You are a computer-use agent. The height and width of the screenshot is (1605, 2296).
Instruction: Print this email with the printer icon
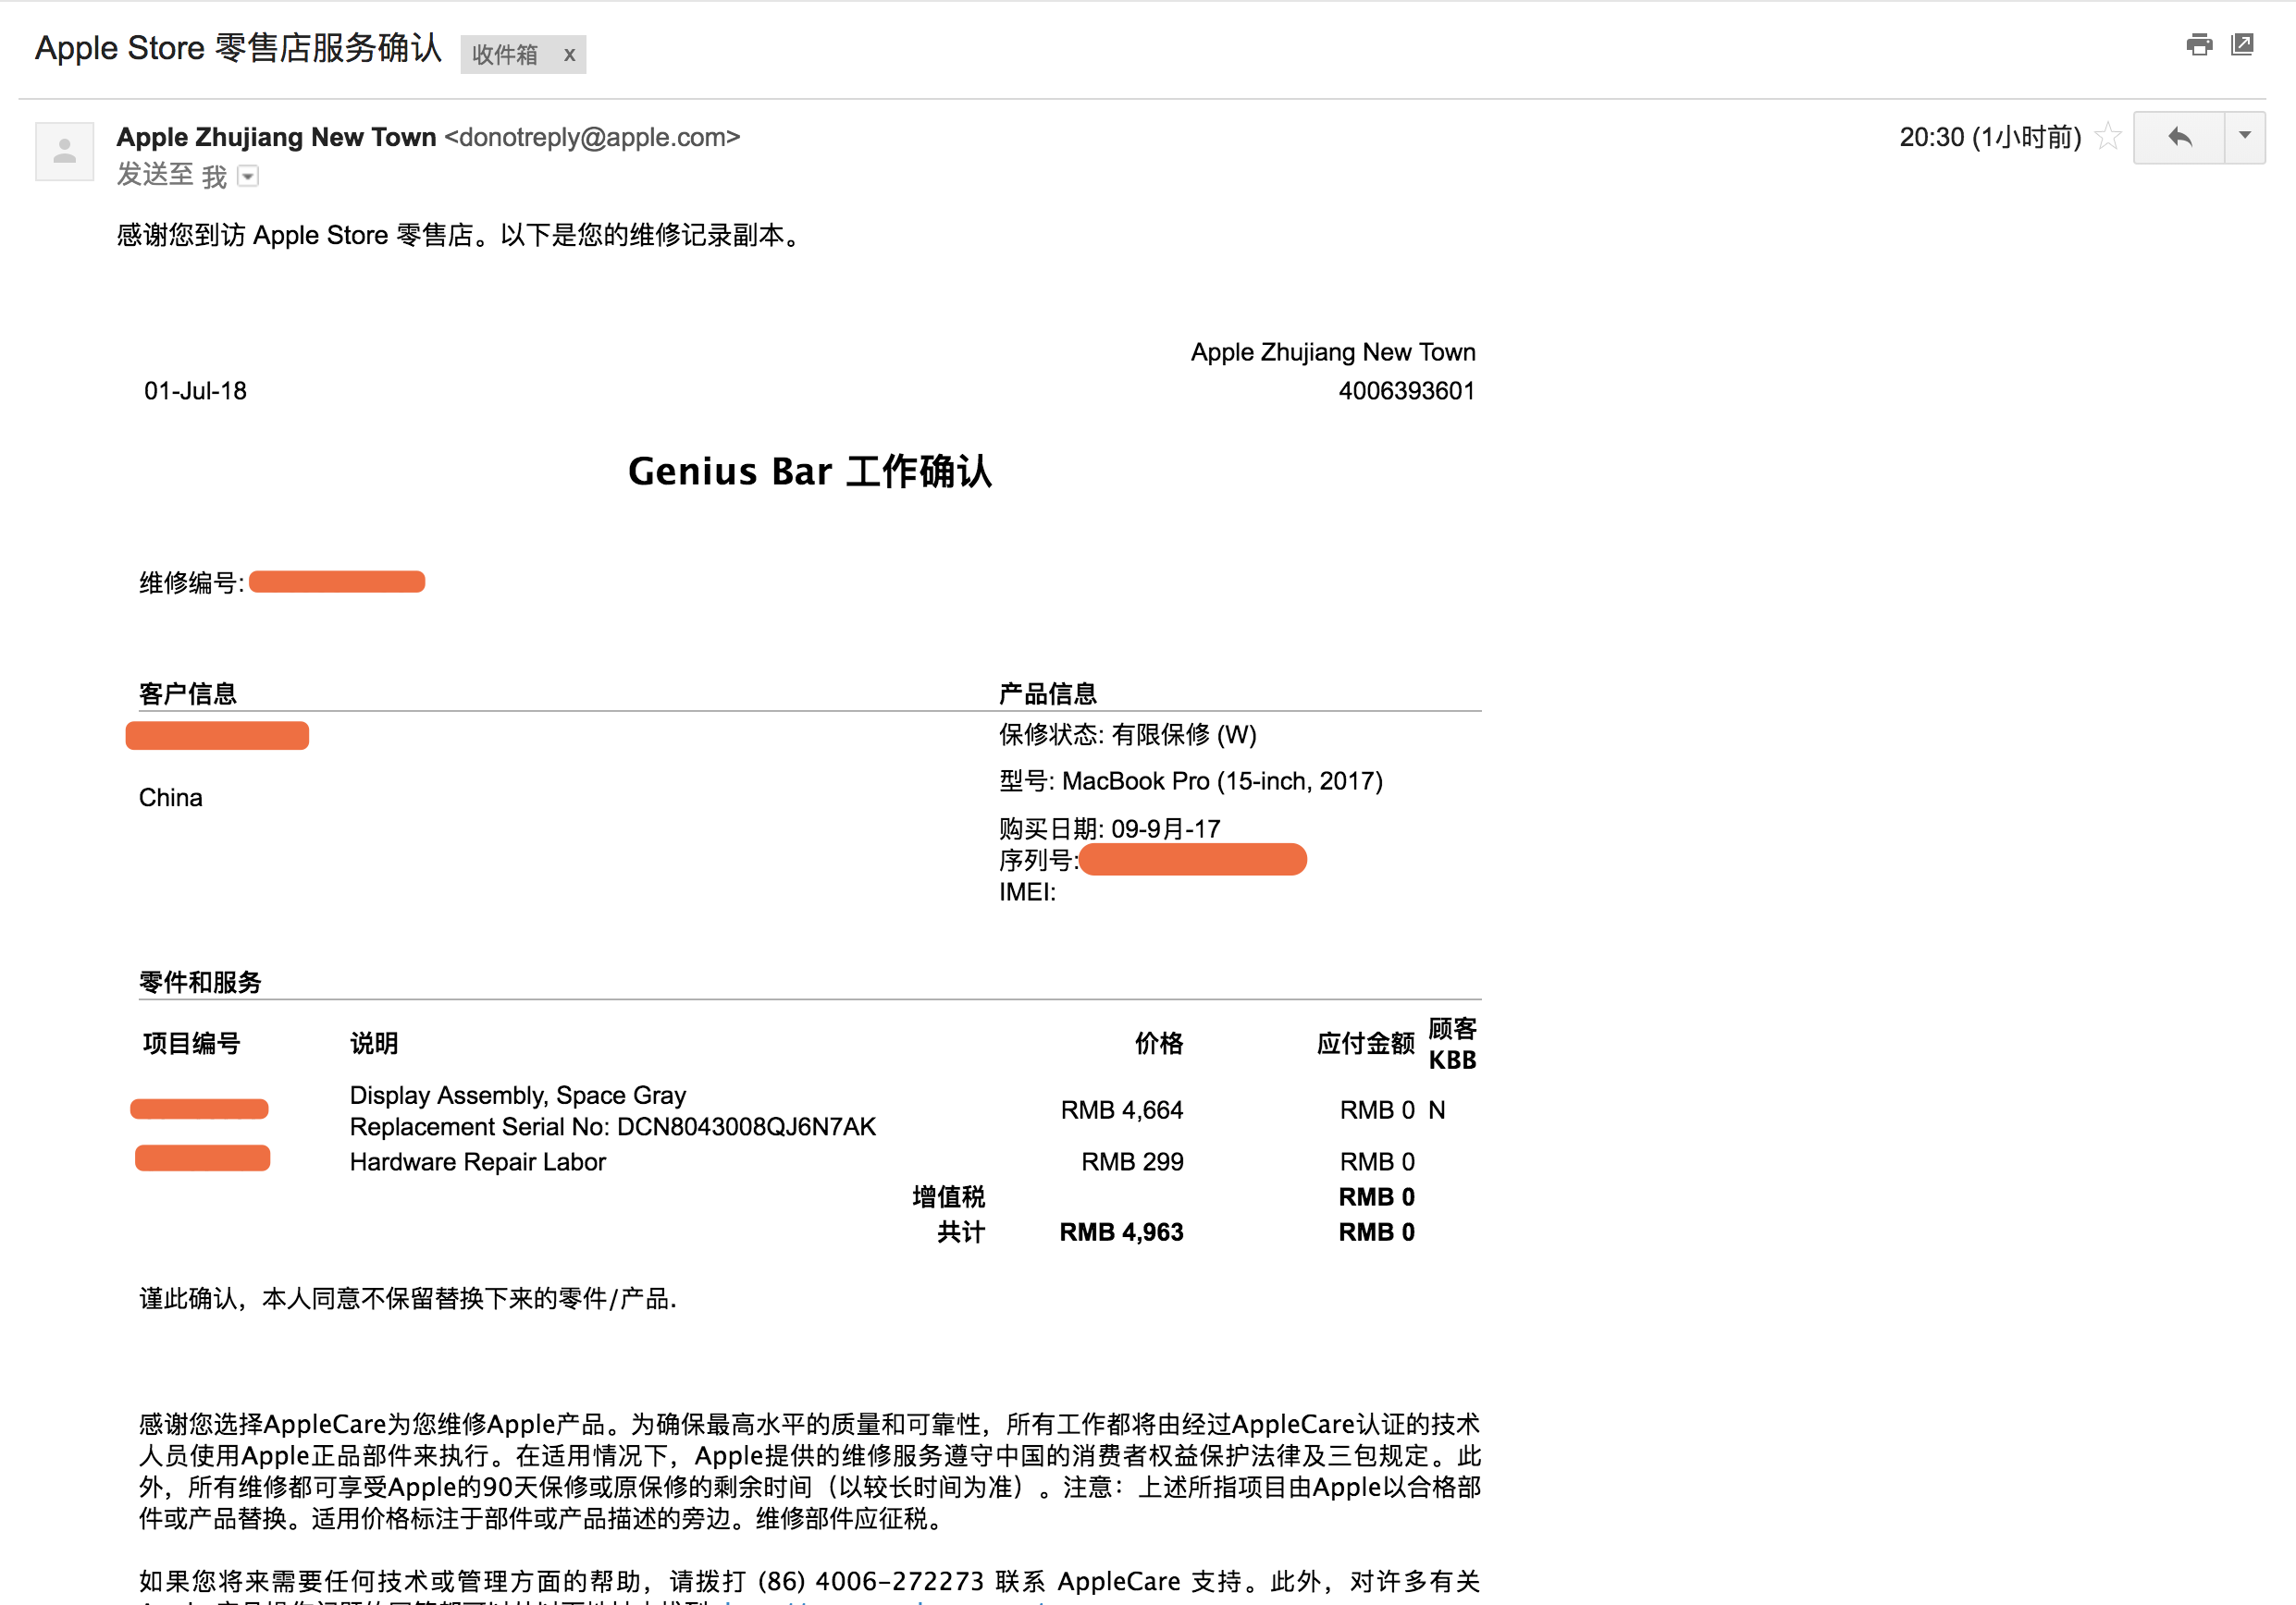(x=2198, y=45)
